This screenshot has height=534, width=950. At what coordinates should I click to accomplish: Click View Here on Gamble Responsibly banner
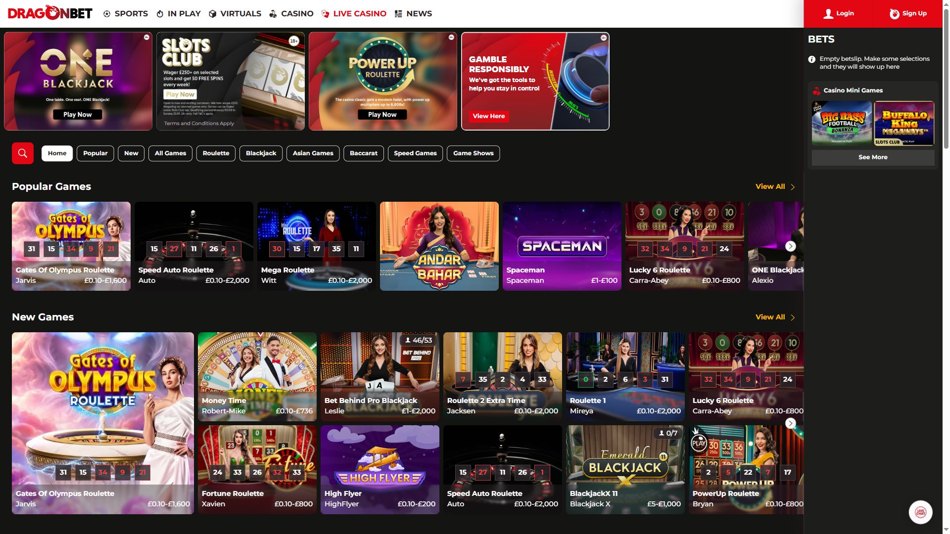(489, 116)
